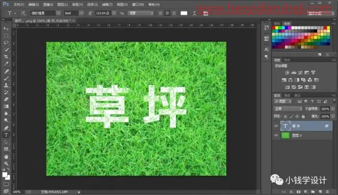The height and width of the screenshot is (195, 338).
Task: Filter layers by type layer T icon
Action: [312, 101]
